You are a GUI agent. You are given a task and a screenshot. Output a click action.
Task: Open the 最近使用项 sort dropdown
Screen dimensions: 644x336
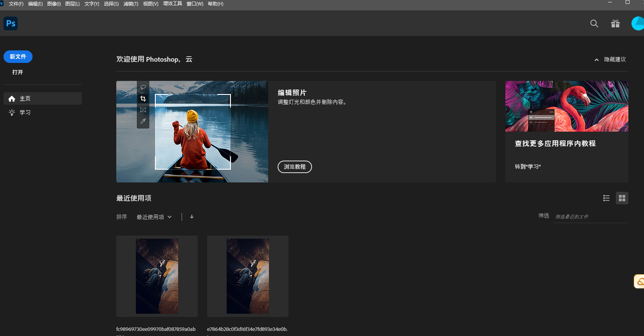click(x=154, y=217)
